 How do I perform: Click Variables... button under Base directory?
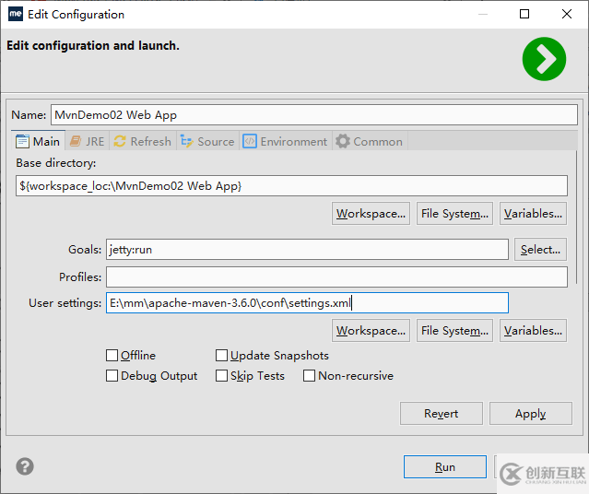click(533, 214)
